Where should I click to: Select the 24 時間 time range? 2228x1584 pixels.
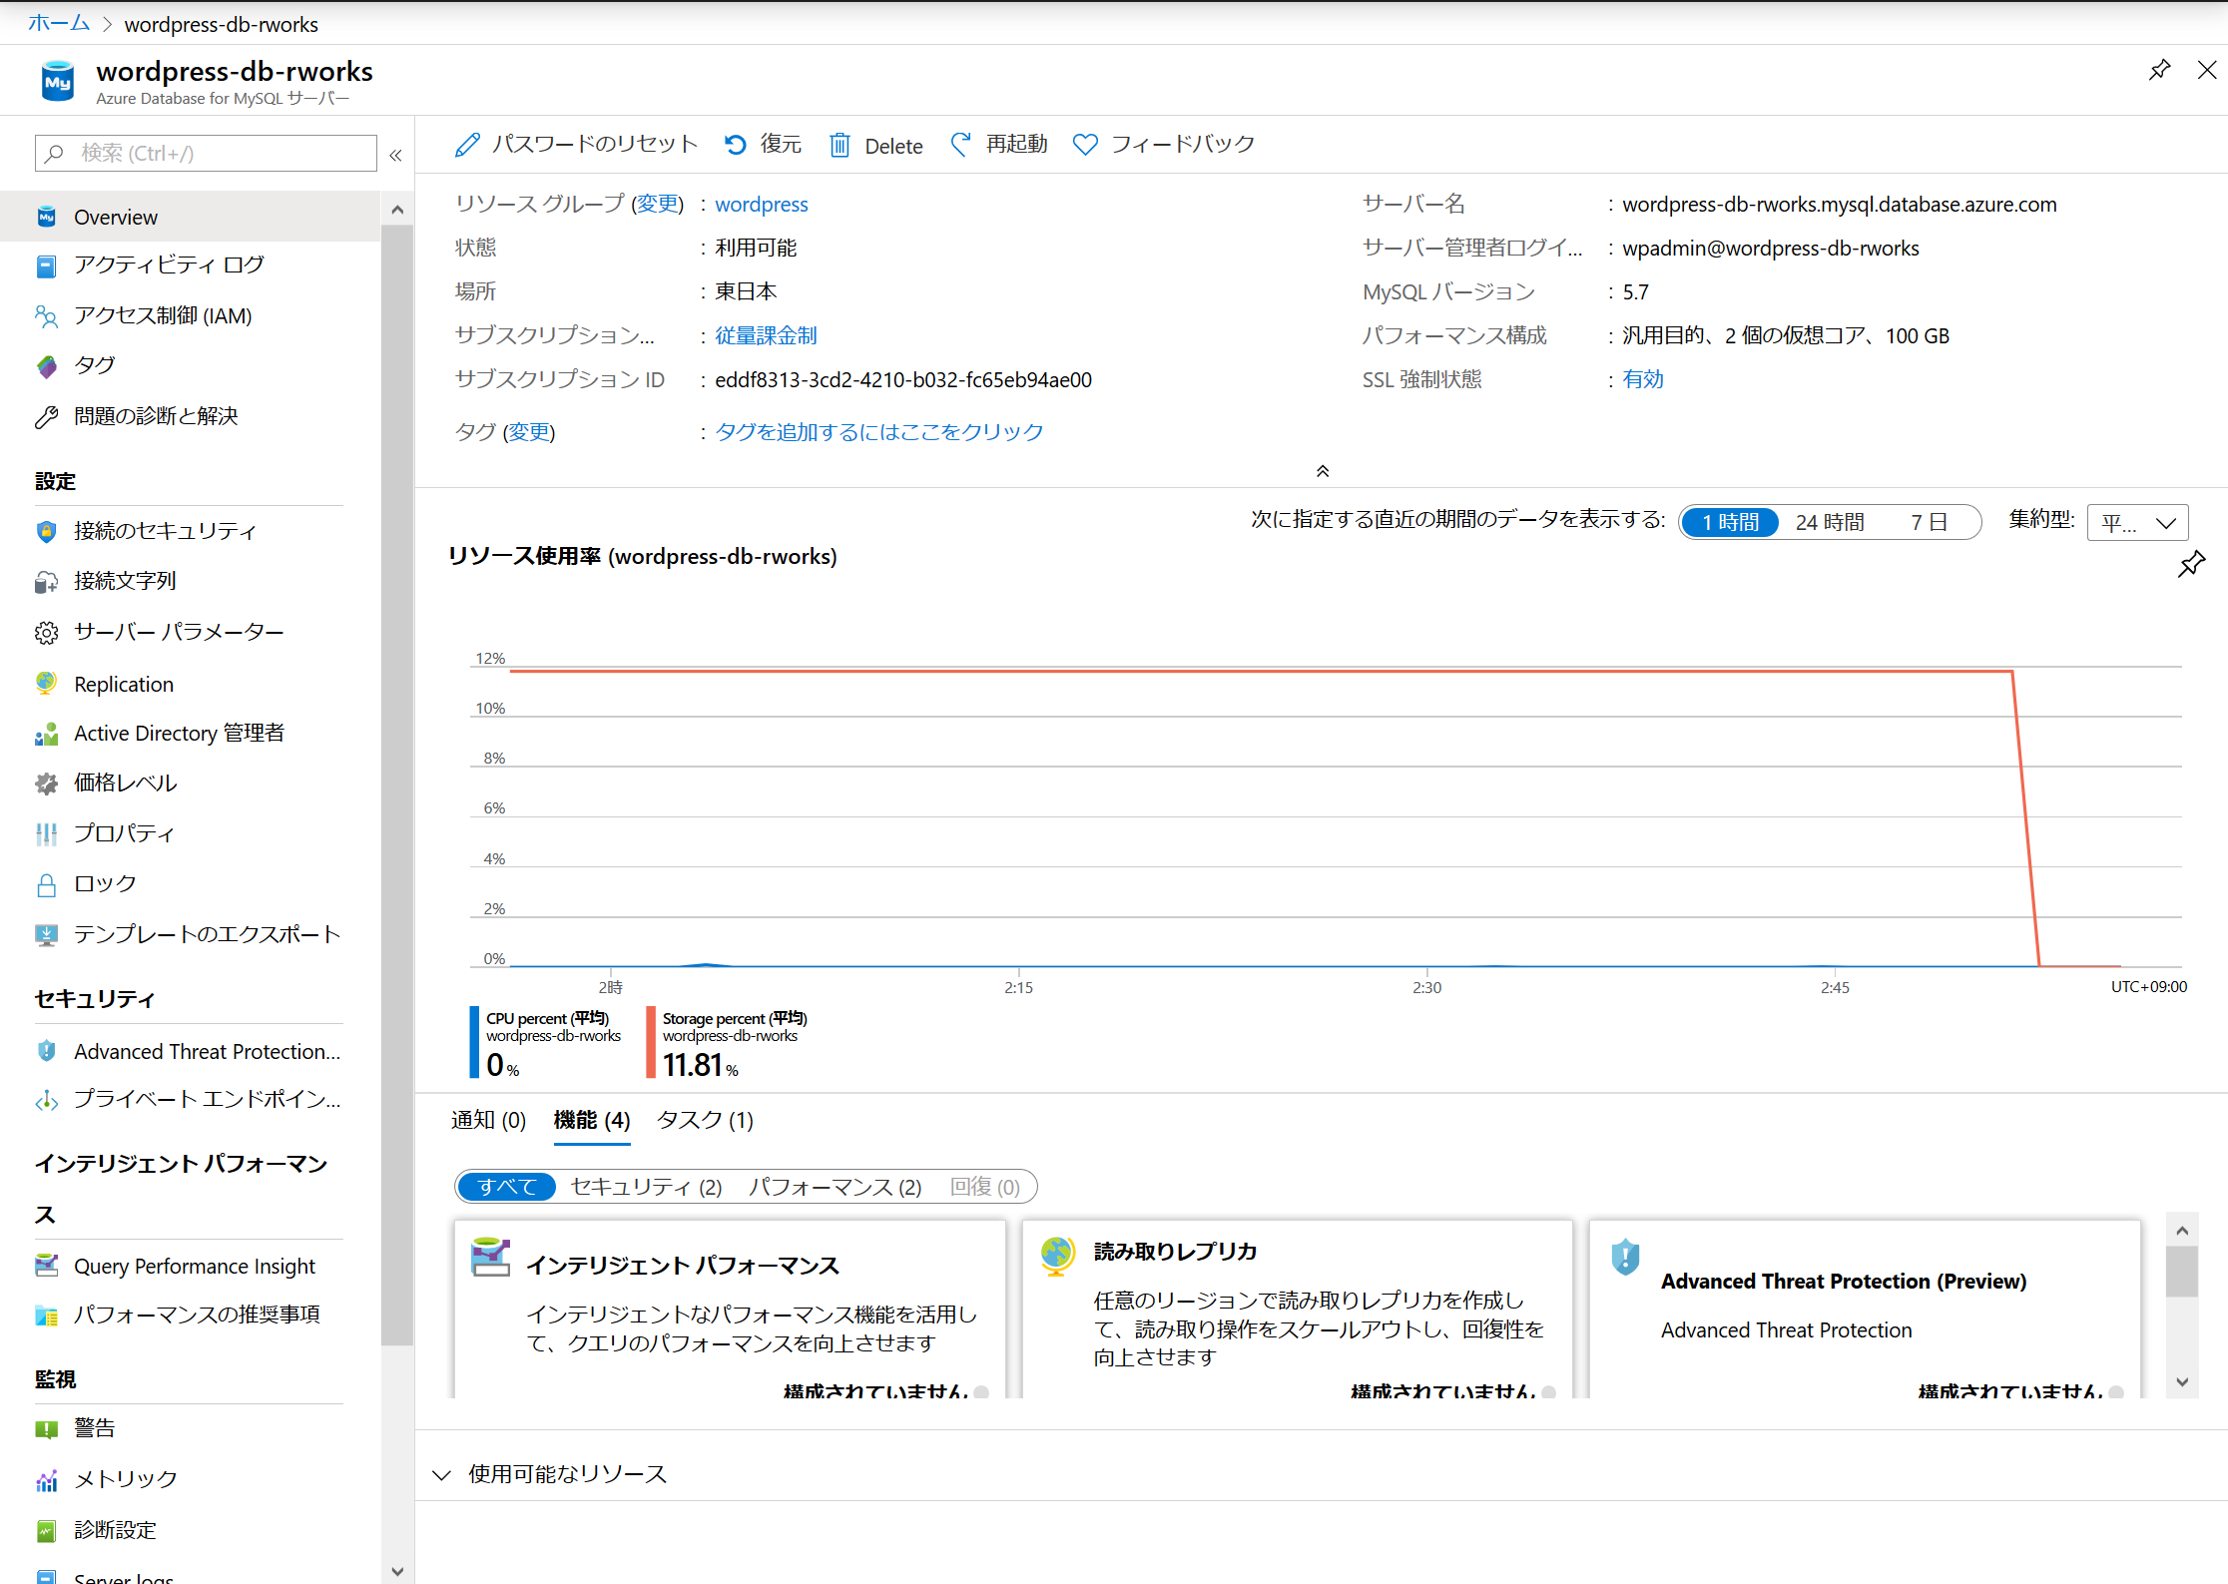pos(1830,522)
